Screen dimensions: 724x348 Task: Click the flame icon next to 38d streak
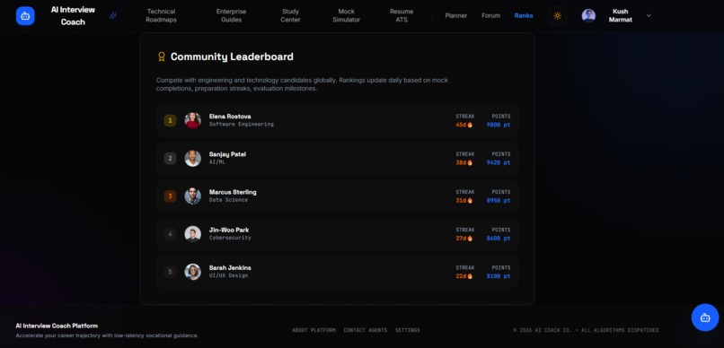(470, 162)
